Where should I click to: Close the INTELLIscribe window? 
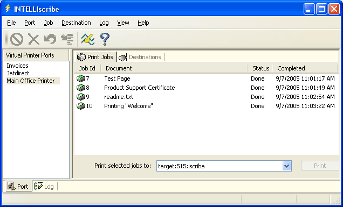(334, 9)
